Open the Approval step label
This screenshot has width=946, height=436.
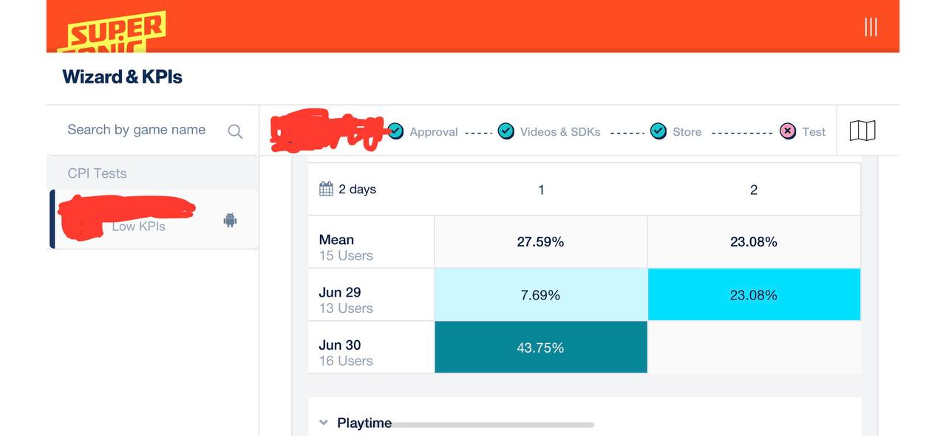point(434,132)
